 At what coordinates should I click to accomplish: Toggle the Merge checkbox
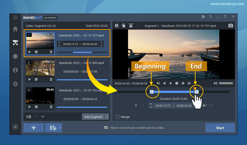117,117
